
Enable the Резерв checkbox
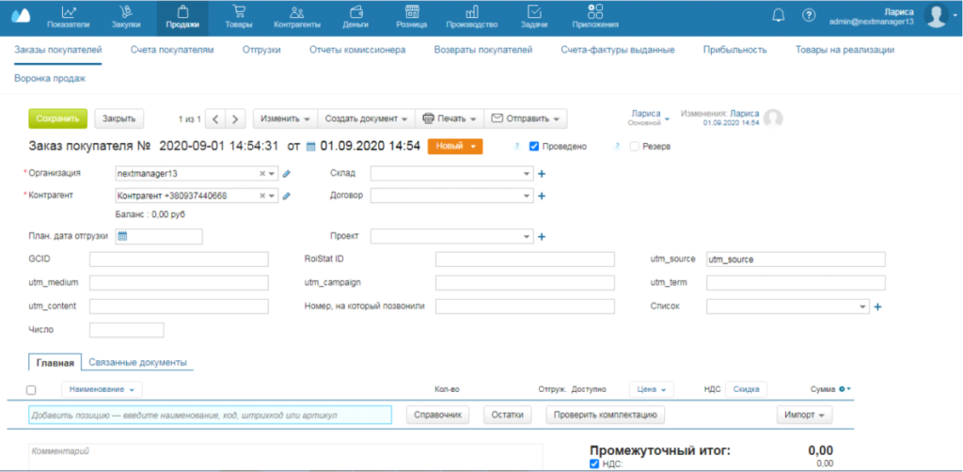coord(635,147)
